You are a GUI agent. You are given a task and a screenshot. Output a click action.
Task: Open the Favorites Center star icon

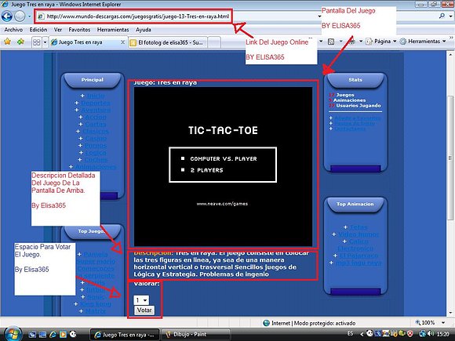(x=7, y=42)
